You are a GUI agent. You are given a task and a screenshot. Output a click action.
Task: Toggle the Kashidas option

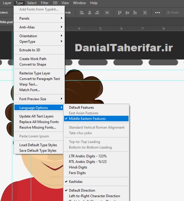(96, 182)
